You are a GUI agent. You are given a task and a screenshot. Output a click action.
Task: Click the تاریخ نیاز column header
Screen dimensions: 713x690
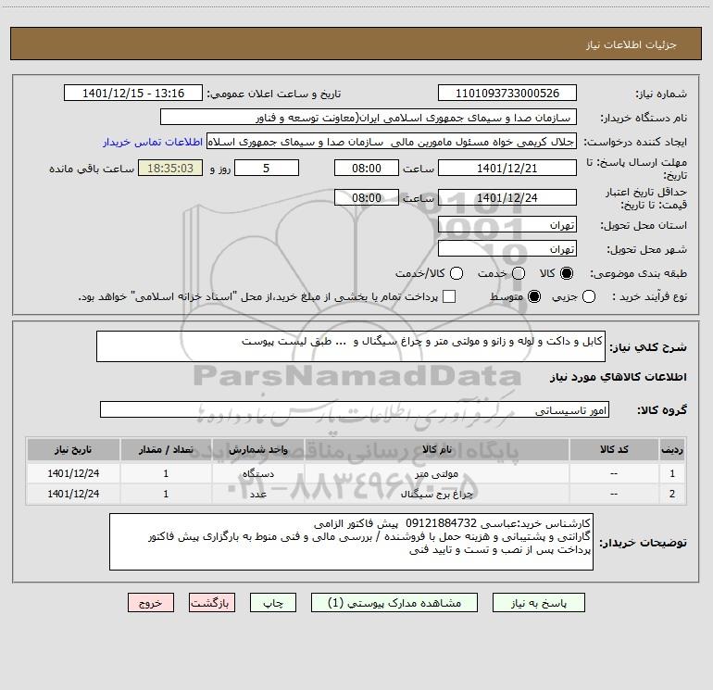click(x=73, y=450)
